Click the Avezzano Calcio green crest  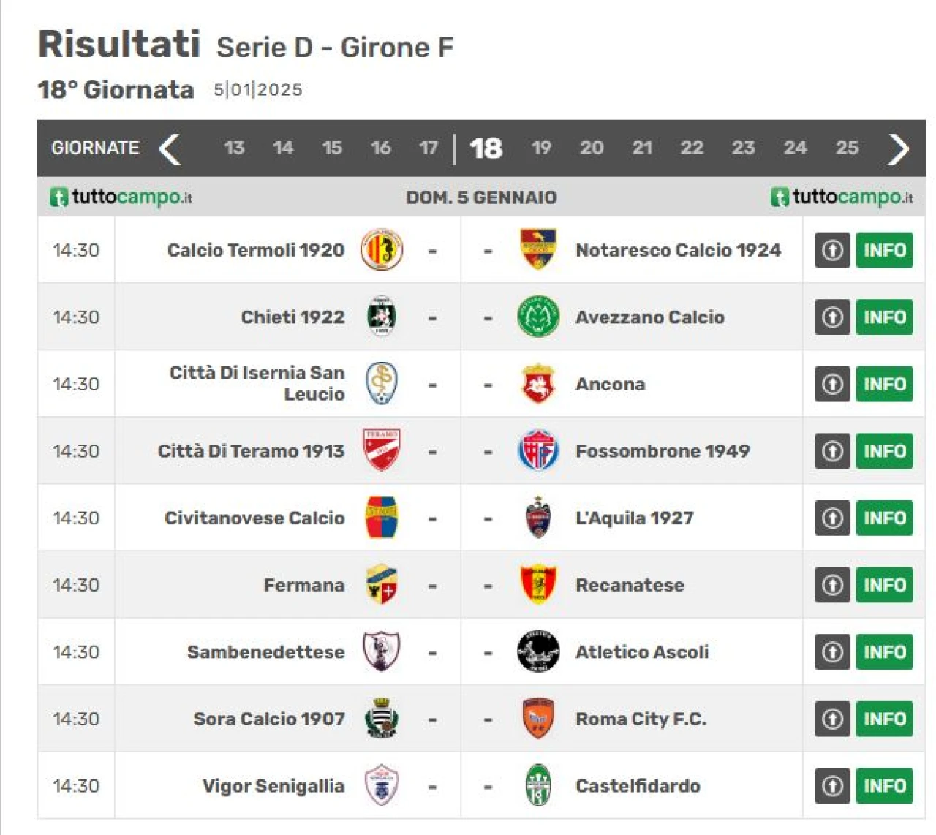coord(538,317)
